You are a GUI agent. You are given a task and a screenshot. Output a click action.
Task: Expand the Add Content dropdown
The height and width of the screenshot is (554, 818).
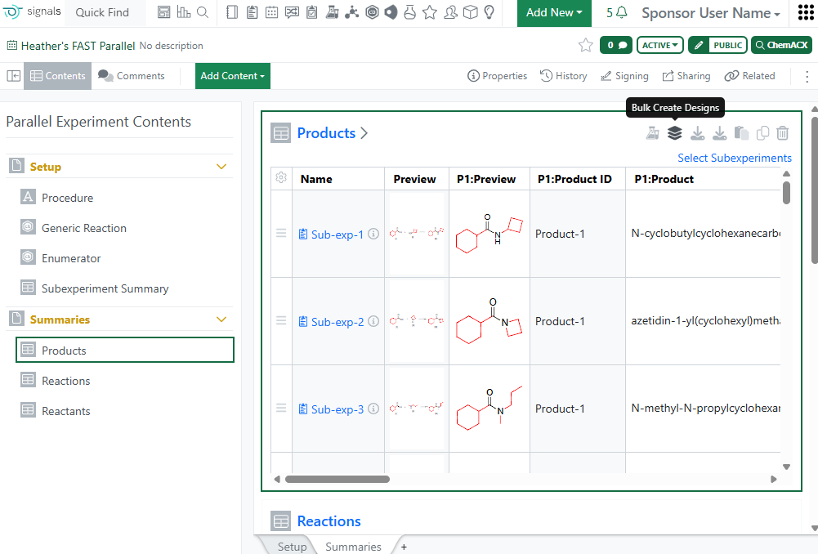232,76
